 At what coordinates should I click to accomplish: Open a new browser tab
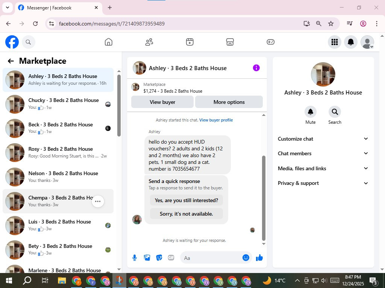[x=110, y=7]
